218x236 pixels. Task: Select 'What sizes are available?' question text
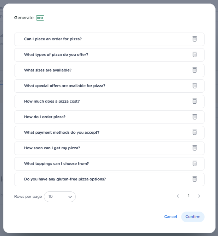tap(48, 70)
